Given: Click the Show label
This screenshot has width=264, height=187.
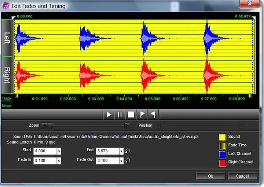Looking at the screenshot, I should click(x=6, y=106).
